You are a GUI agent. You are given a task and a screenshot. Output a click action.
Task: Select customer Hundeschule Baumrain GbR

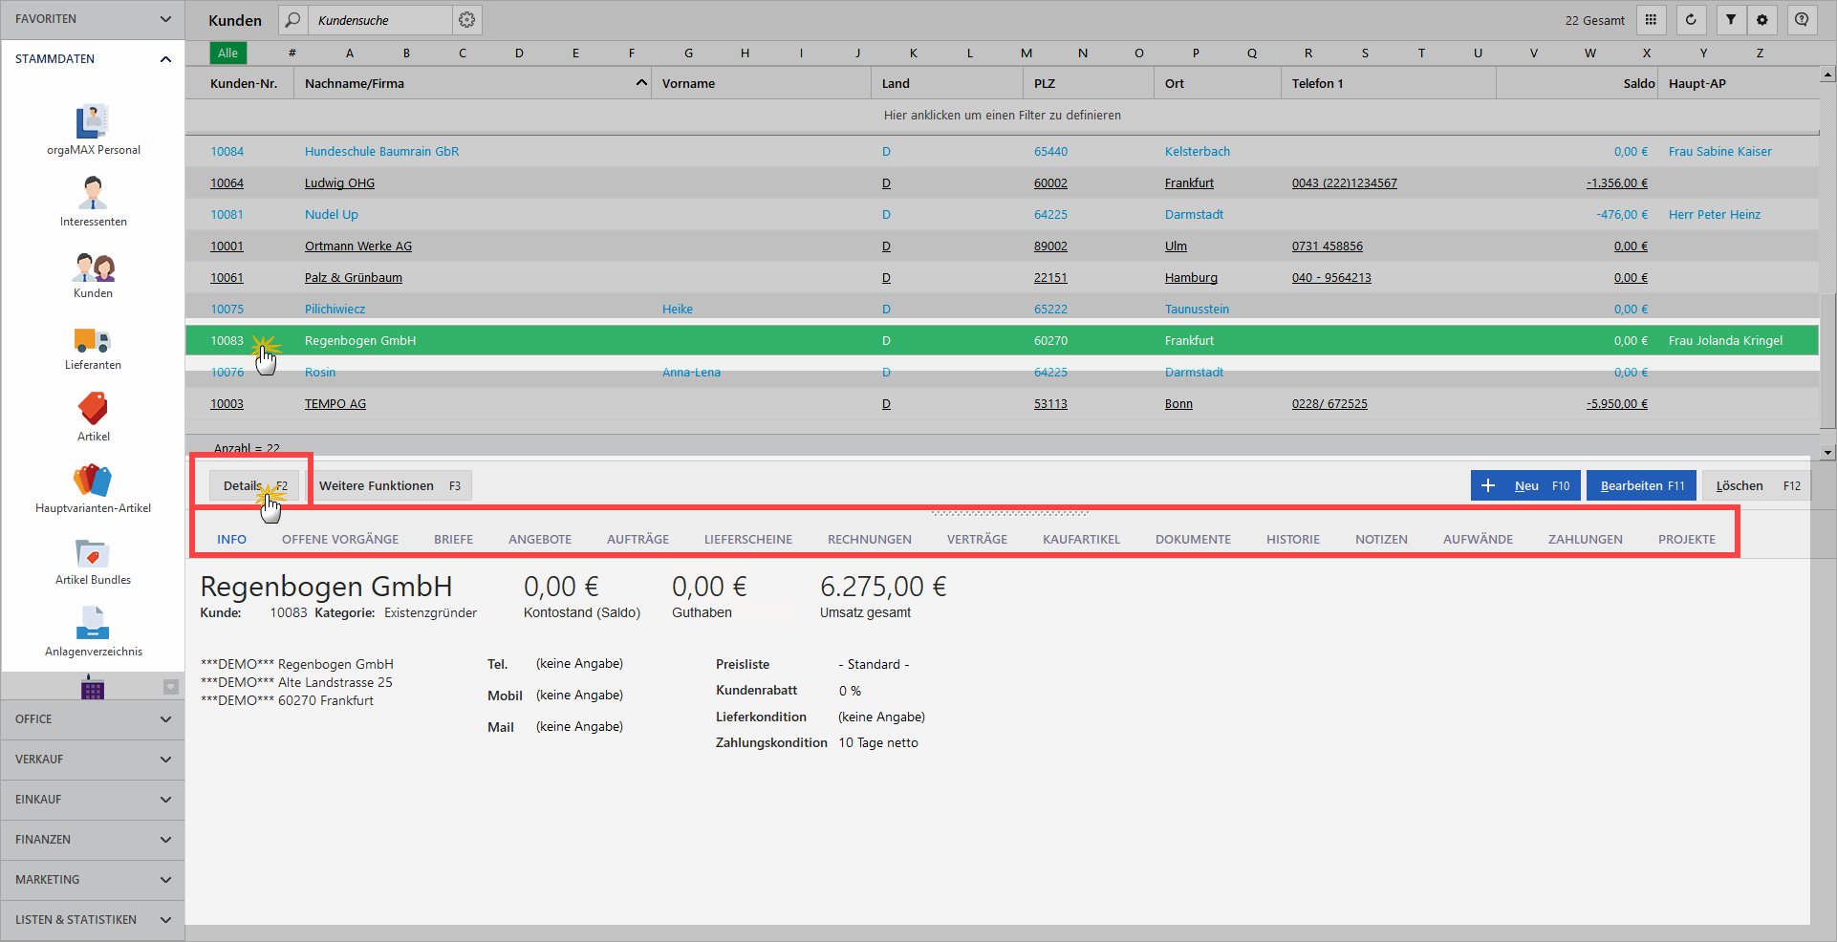pos(381,151)
